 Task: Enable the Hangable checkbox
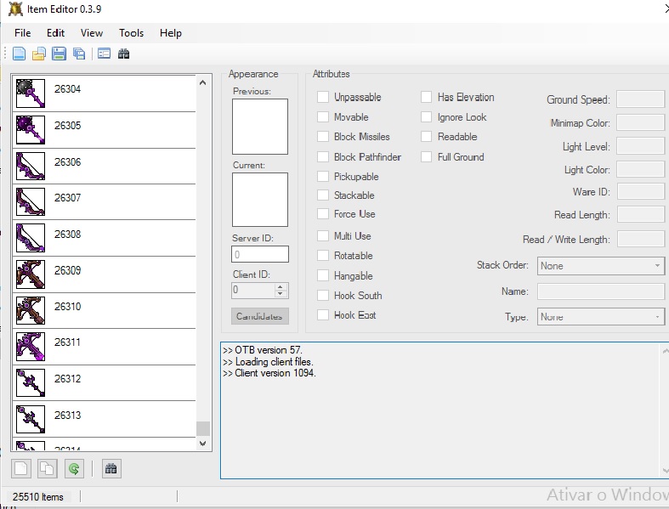point(323,275)
